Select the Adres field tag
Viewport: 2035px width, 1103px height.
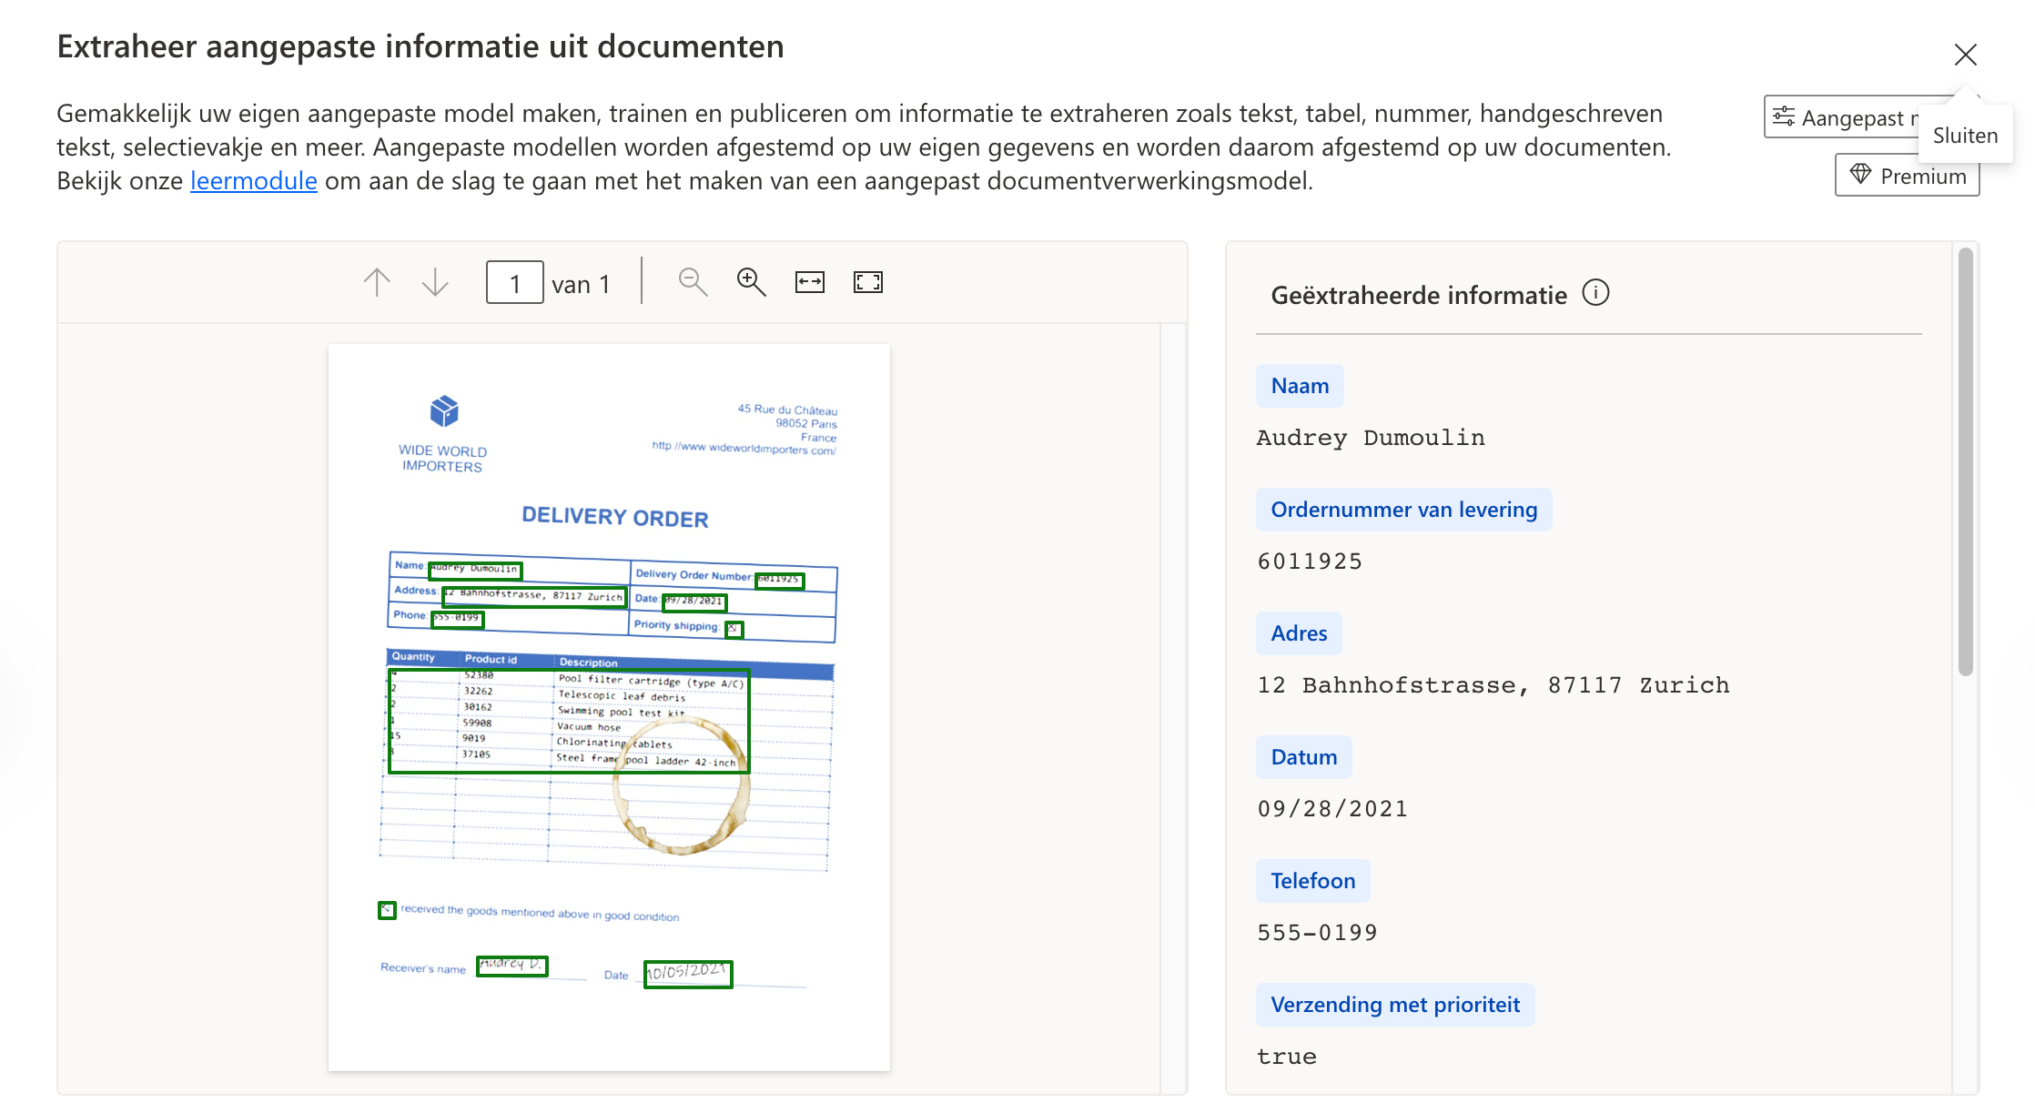click(x=1299, y=632)
